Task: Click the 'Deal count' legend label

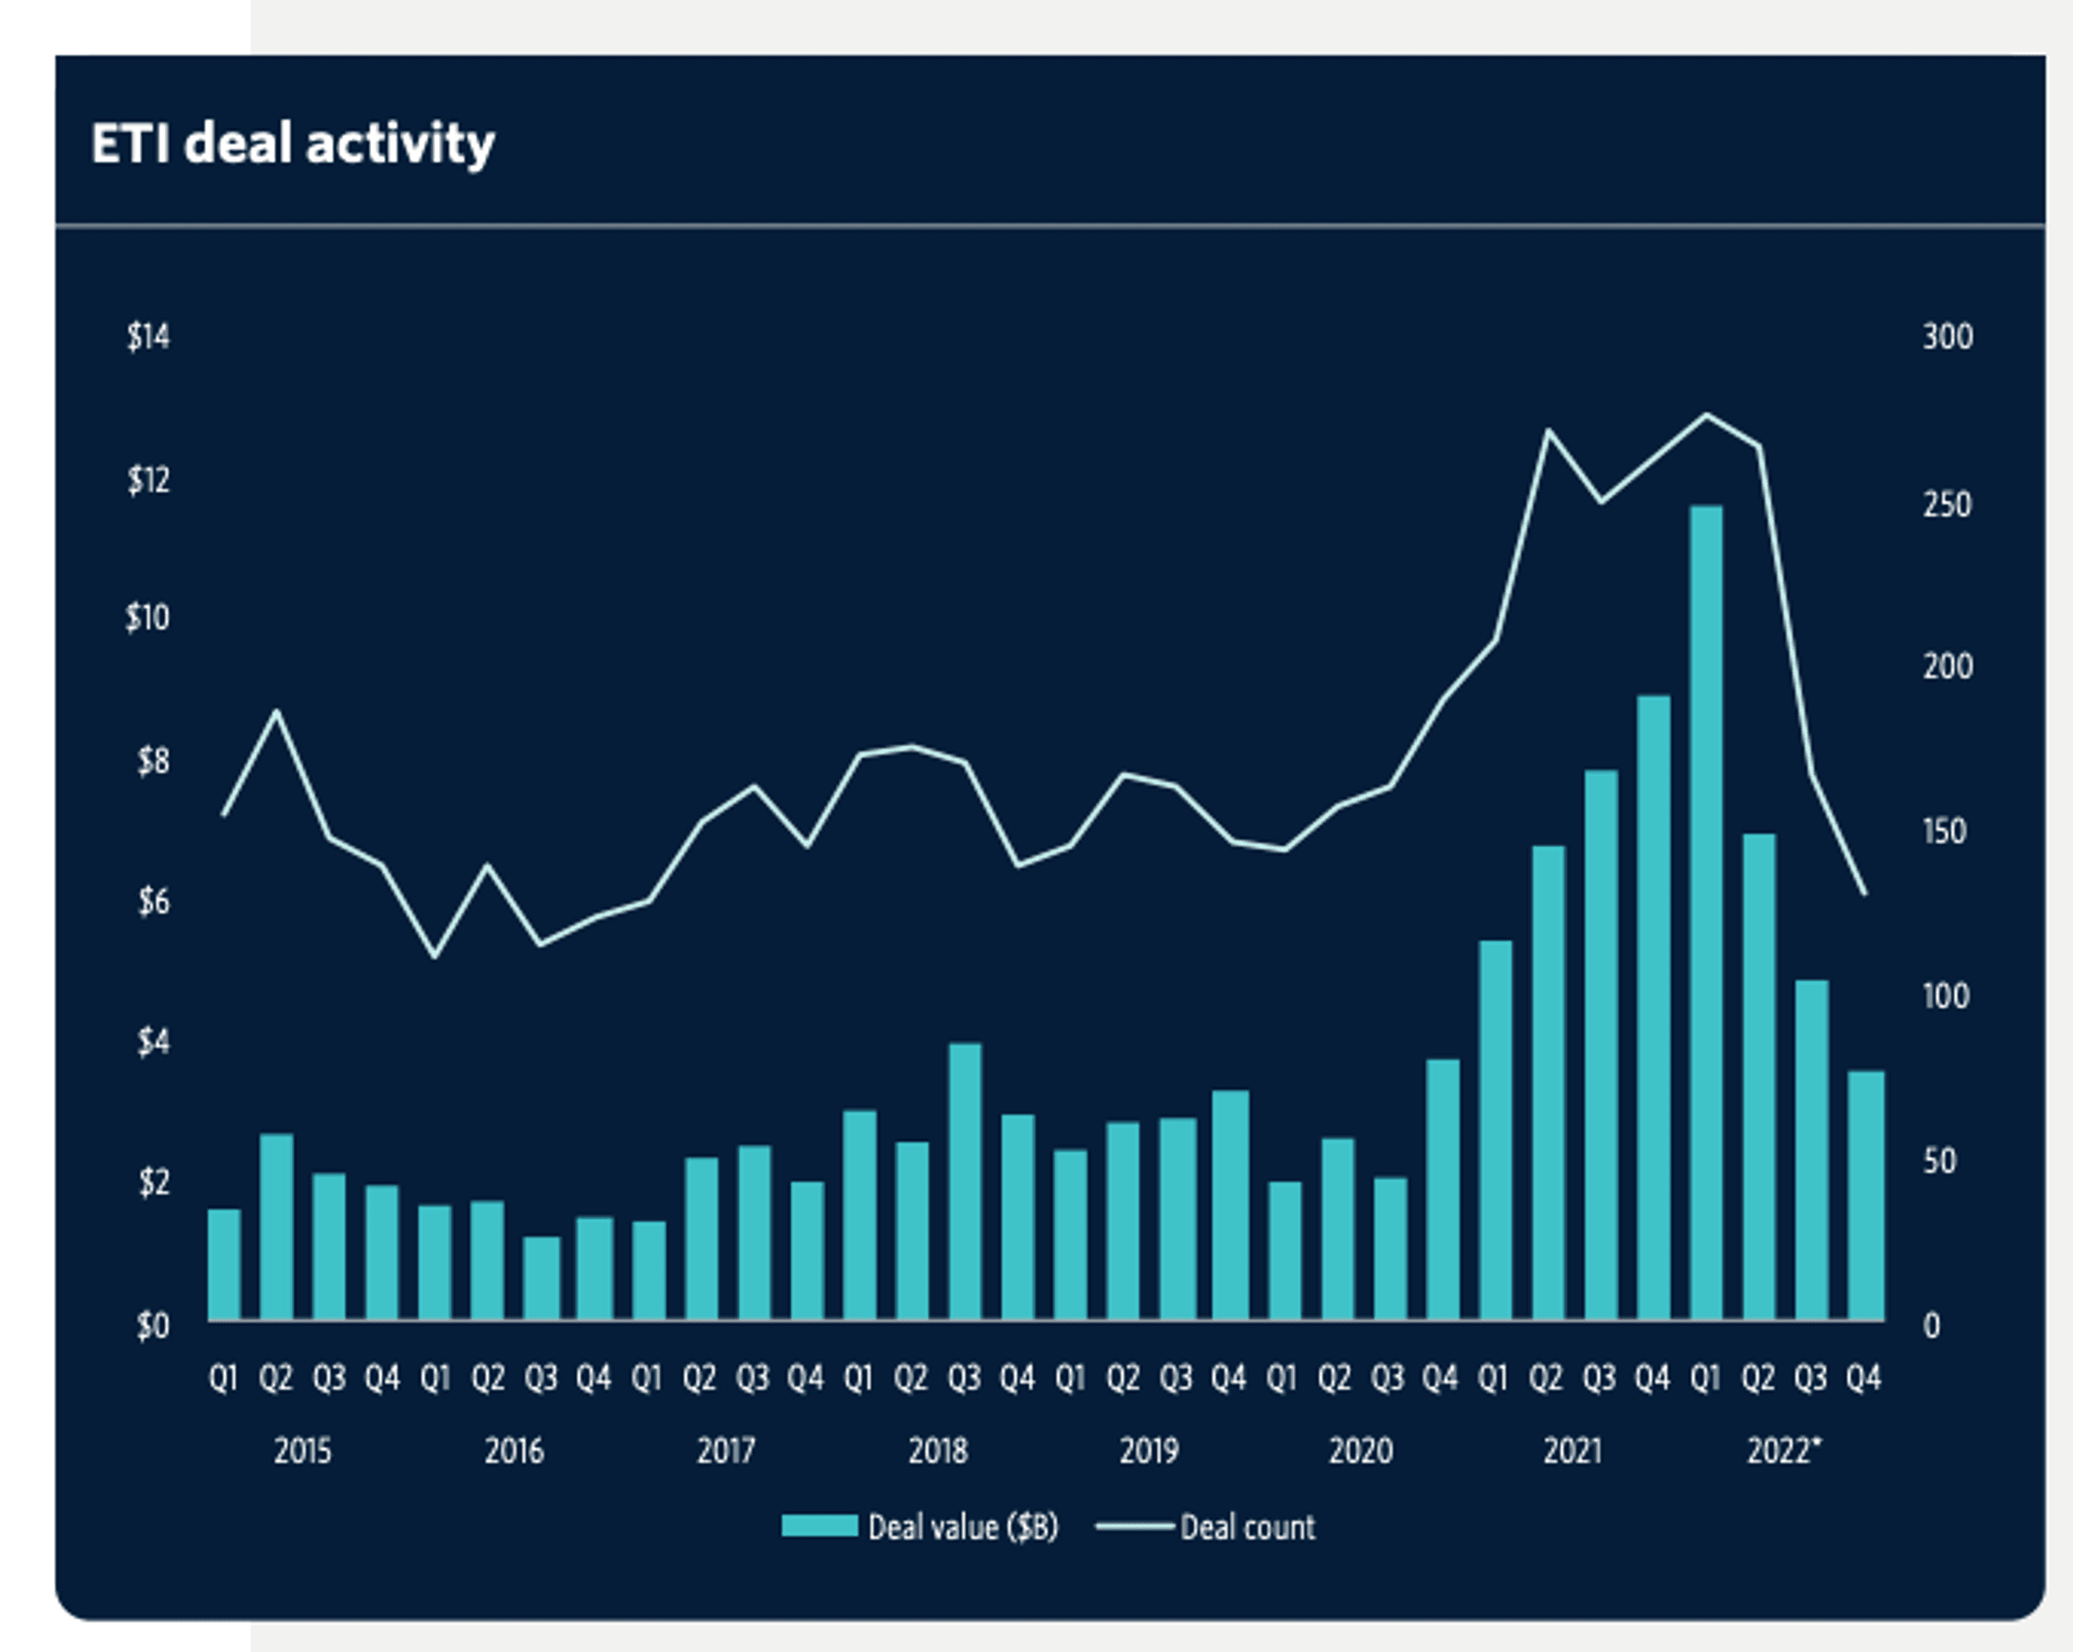Action: click(x=1247, y=1527)
